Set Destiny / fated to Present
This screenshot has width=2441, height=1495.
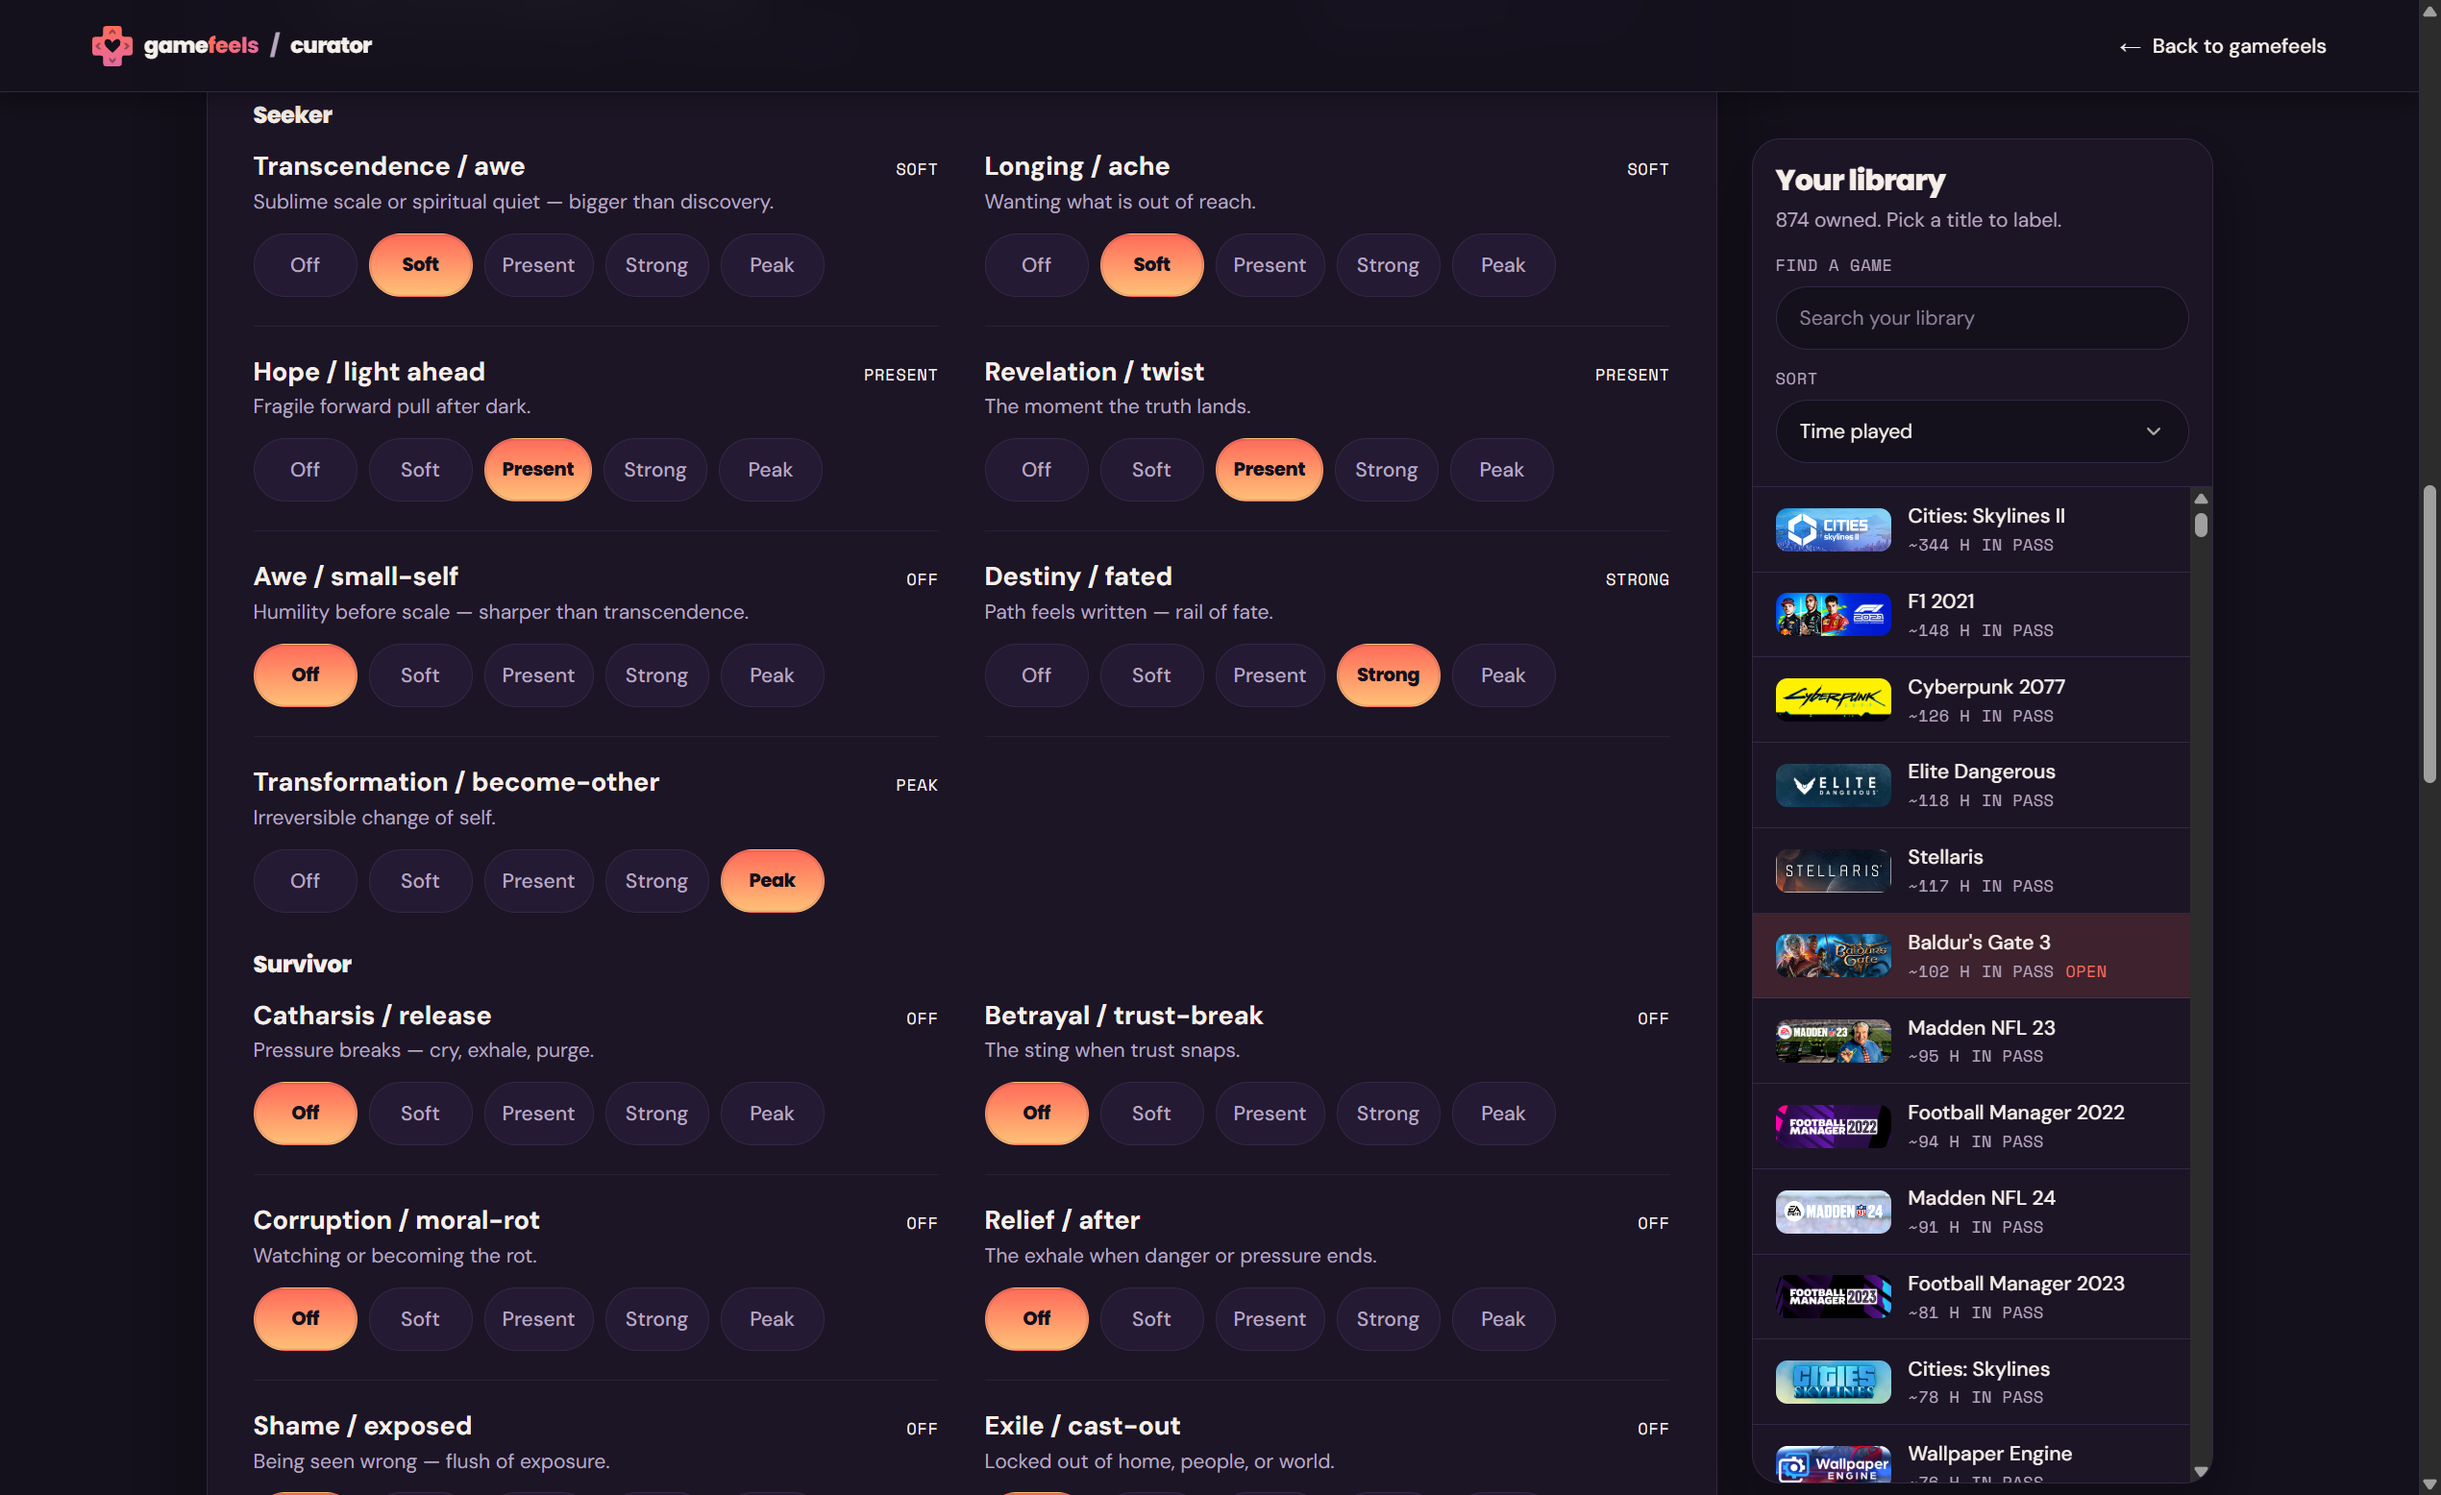[1270, 674]
